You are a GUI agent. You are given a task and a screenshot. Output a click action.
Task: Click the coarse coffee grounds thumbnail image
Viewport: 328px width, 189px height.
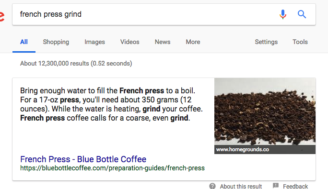265,111
